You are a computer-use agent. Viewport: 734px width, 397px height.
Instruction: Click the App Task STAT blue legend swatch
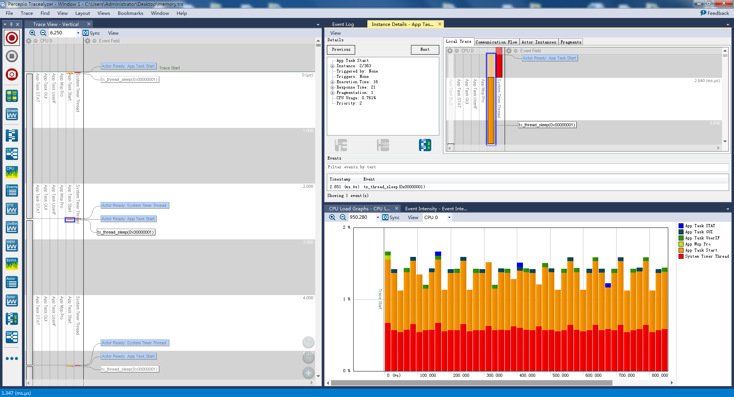click(681, 226)
